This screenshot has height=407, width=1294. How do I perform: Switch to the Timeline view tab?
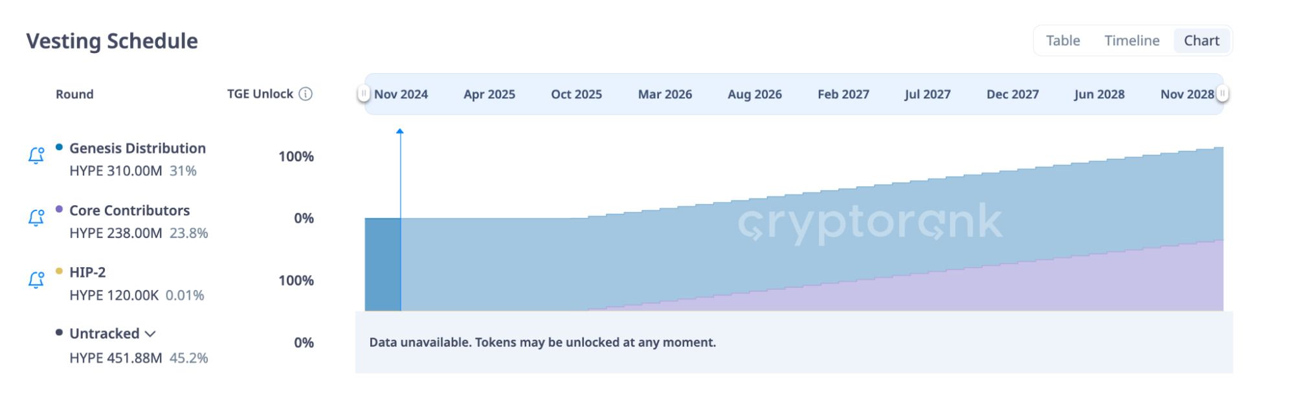coord(1132,41)
